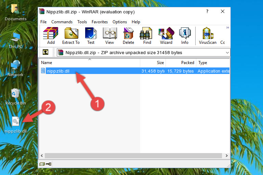Click the archive icon in the address bar
Viewport: 263px width, 175px height.
point(61,52)
